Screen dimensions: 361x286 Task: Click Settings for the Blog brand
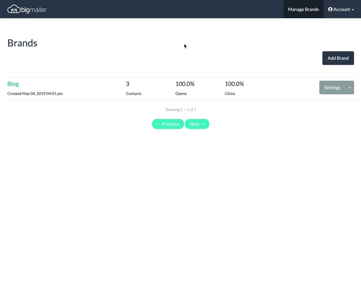tap(332, 88)
